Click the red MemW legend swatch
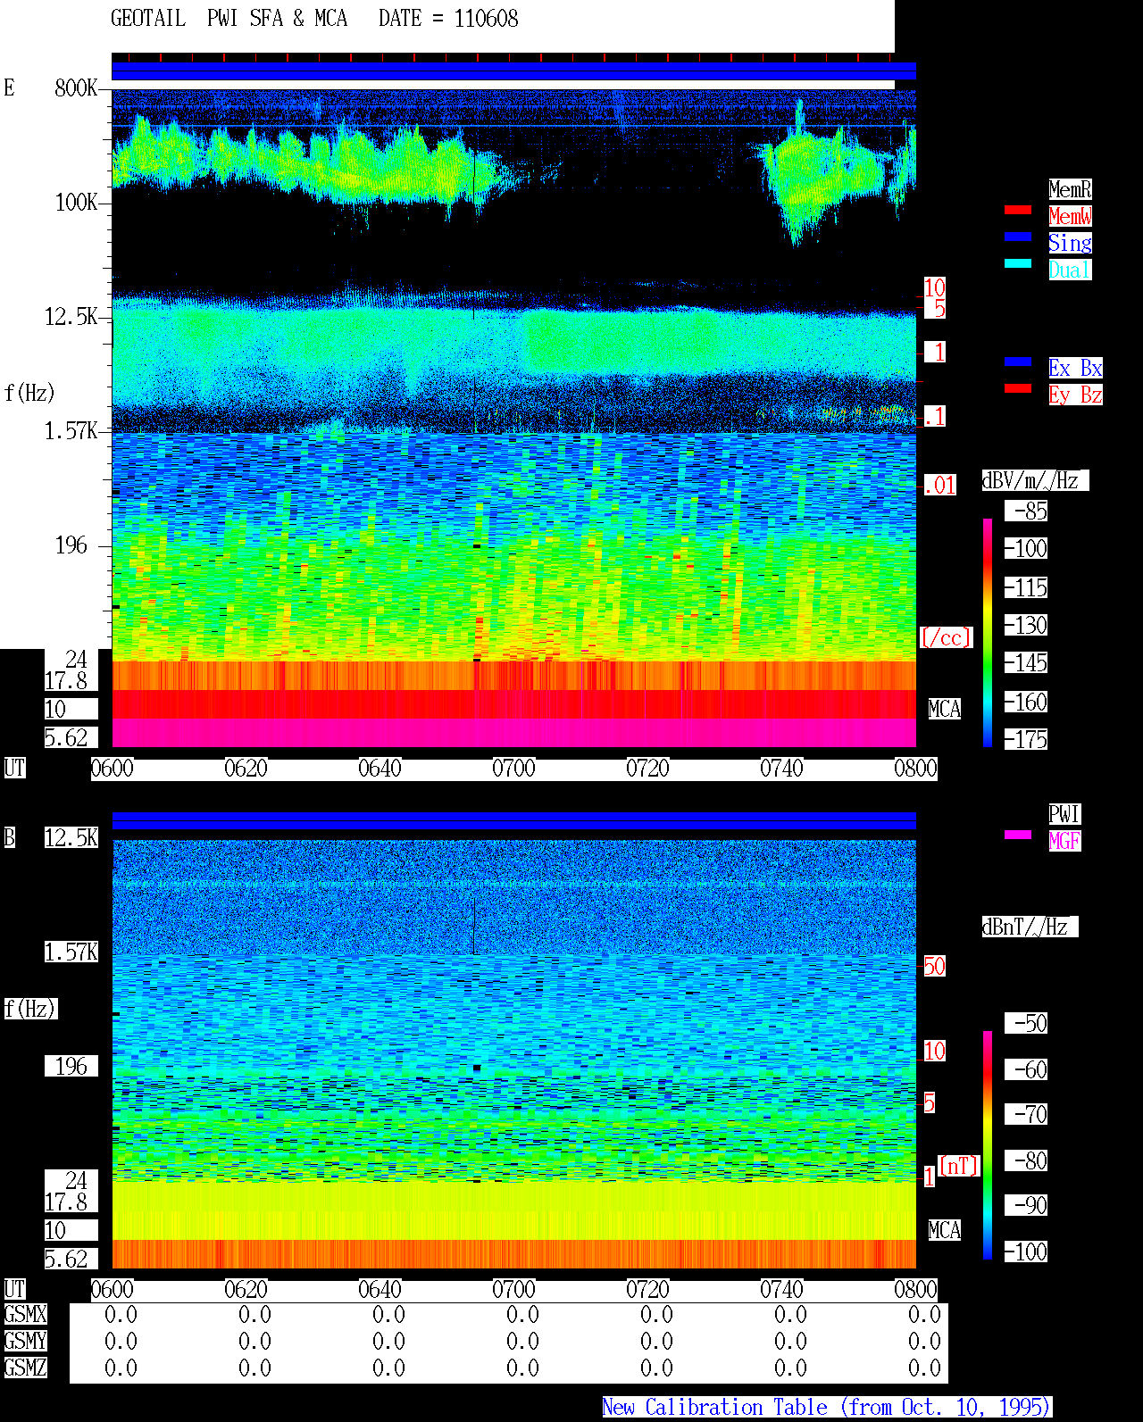Viewport: 1143px width, 1422px height. (x=1018, y=210)
